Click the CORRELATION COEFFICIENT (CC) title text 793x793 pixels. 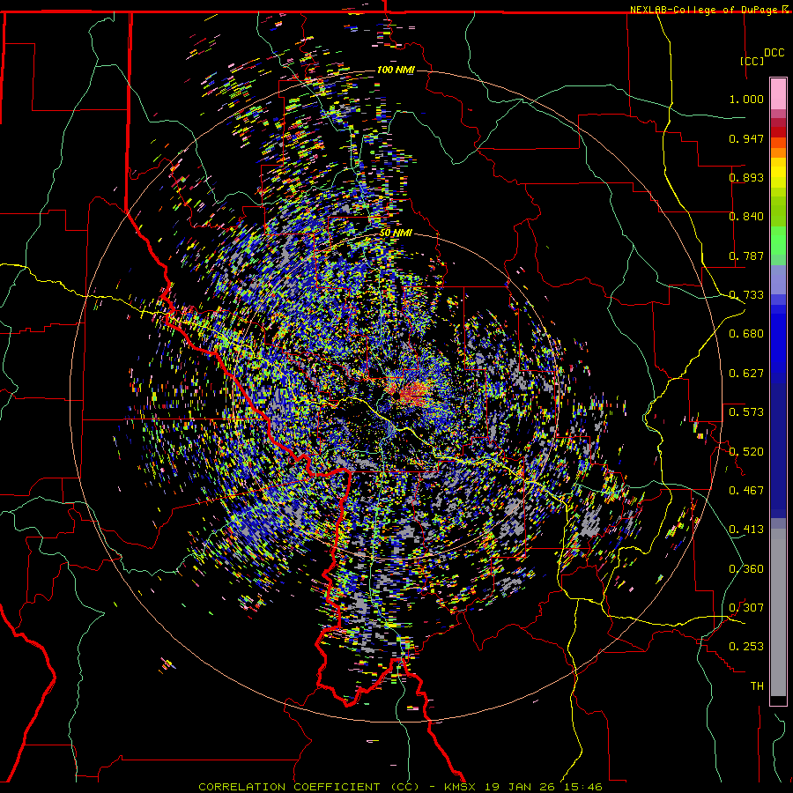coord(308,787)
